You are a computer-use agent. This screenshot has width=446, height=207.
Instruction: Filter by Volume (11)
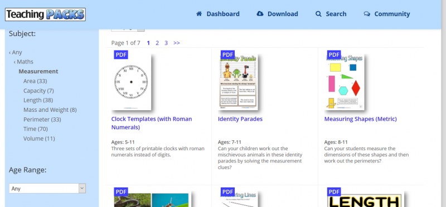point(39,139)
